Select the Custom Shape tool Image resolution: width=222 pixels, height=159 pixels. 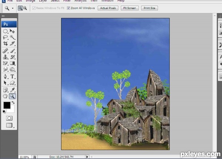tap(12, 83)
